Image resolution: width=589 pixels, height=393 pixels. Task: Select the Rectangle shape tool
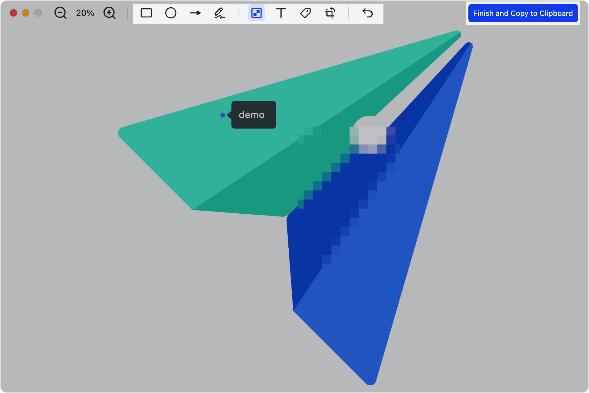146,13
